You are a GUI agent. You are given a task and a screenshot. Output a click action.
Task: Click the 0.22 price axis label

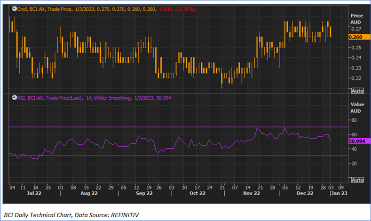pos(356,79)
